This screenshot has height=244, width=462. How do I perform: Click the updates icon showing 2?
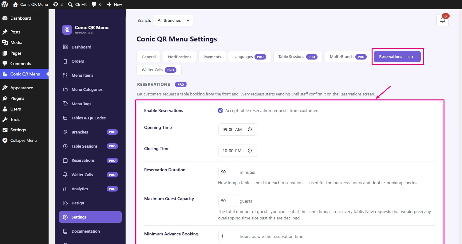point(55,4)
